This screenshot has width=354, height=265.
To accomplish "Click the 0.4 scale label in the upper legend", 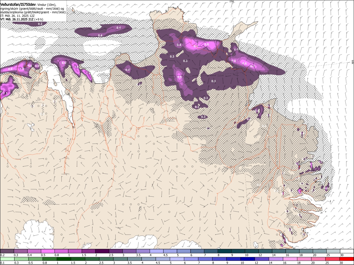I will (30, 255).
